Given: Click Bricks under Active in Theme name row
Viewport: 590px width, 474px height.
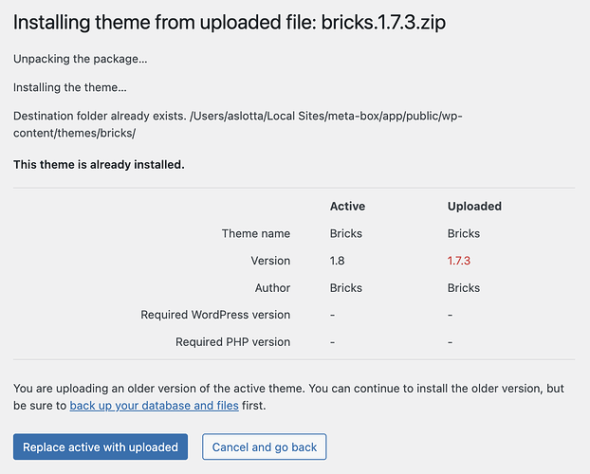Looking at the screenshot, I should [345, 233].
